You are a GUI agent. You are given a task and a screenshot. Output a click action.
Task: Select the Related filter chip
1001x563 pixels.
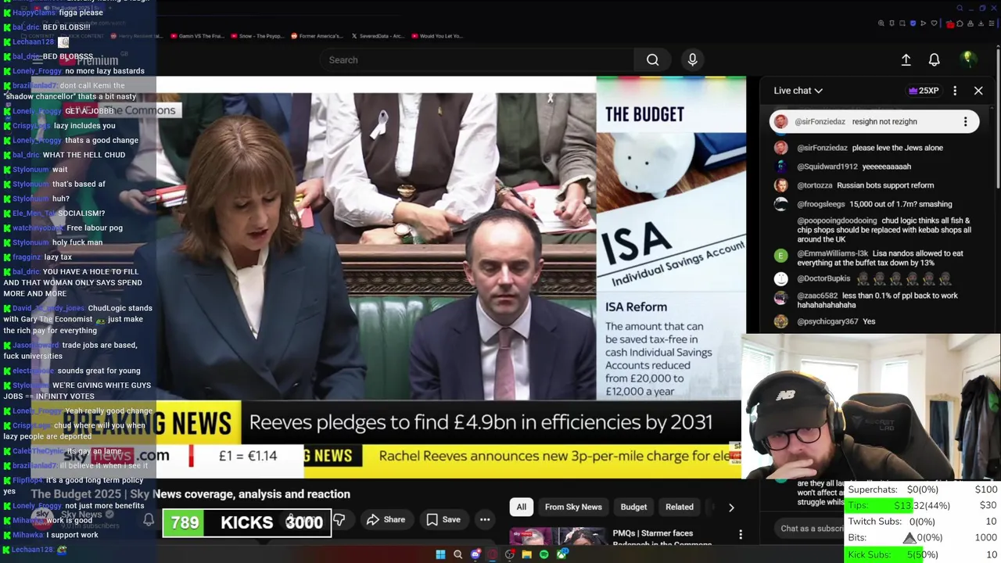click(679, 507)
